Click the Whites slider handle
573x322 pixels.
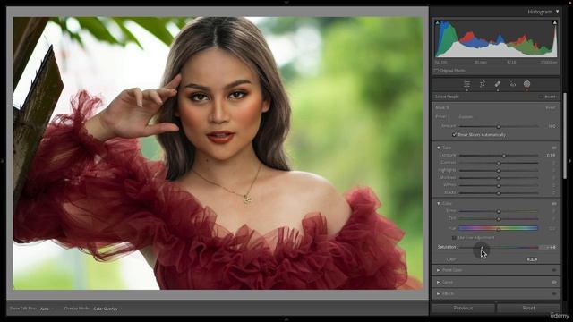[499, 185]
